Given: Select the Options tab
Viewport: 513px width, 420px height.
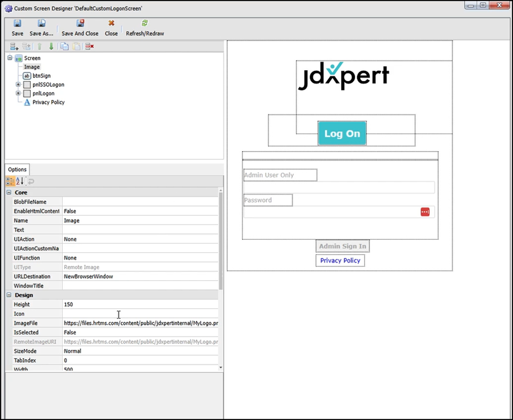Looking at the screenshot, I should [17, 169].
